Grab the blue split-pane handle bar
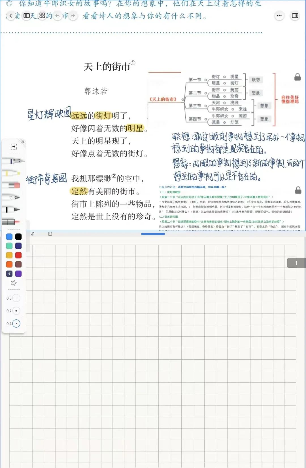This screenshot has height=468, width=306. 153,234
